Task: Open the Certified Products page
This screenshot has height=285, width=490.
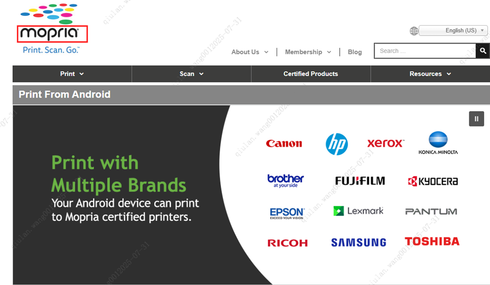Action: tap(310, 74)
